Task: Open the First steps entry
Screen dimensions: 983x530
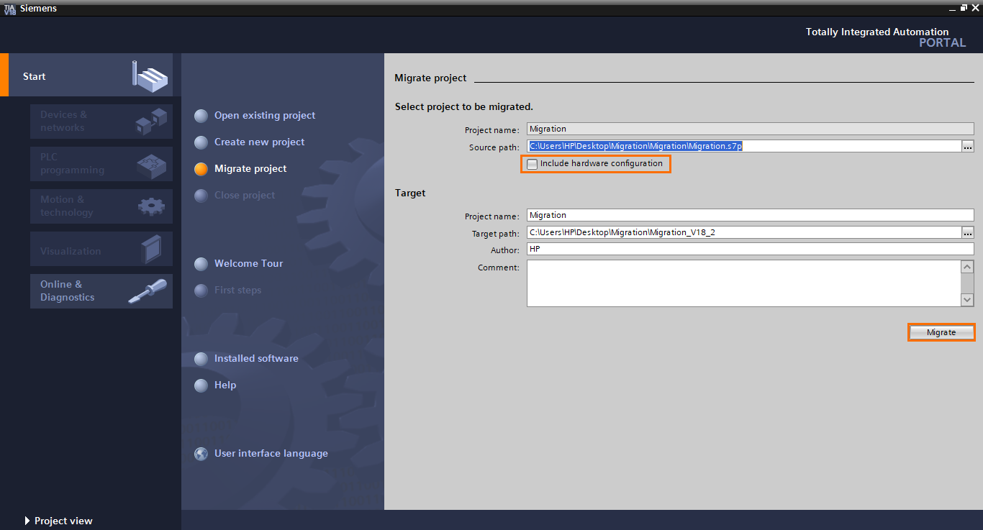Action: click(237, 290)
